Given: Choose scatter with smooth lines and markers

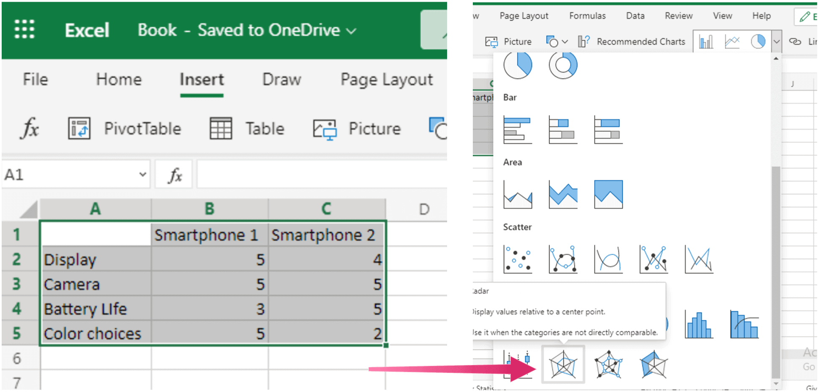Looking at the screenshot, I should [563, 259].
